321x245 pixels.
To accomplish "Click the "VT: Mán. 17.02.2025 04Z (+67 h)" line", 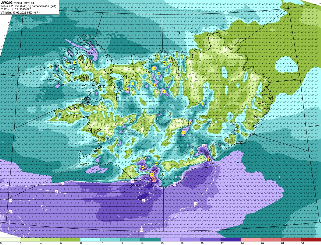I will coord(21,13).
